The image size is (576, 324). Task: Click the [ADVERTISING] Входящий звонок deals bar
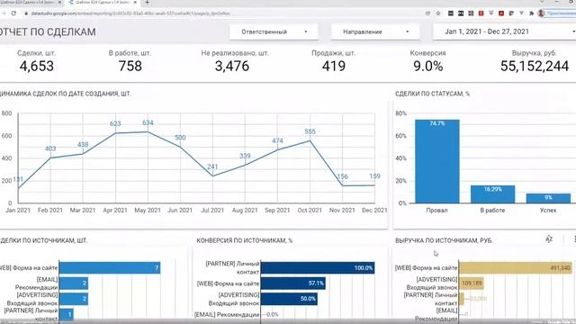74,299
